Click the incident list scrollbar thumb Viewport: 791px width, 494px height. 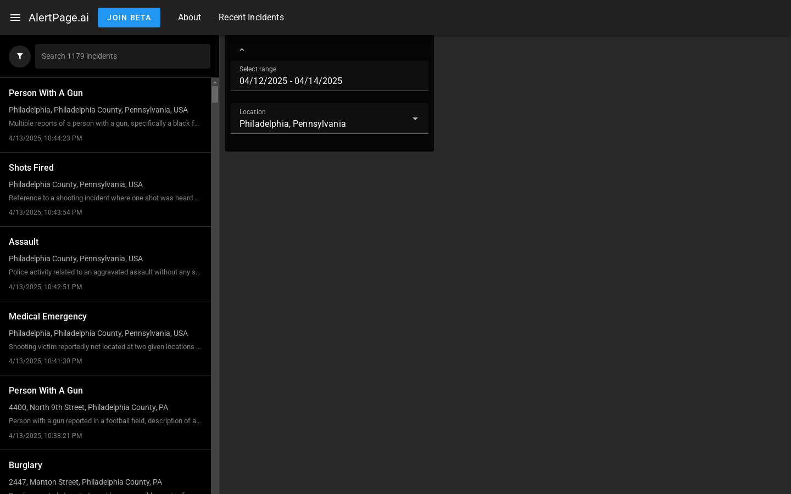point(215,94)
